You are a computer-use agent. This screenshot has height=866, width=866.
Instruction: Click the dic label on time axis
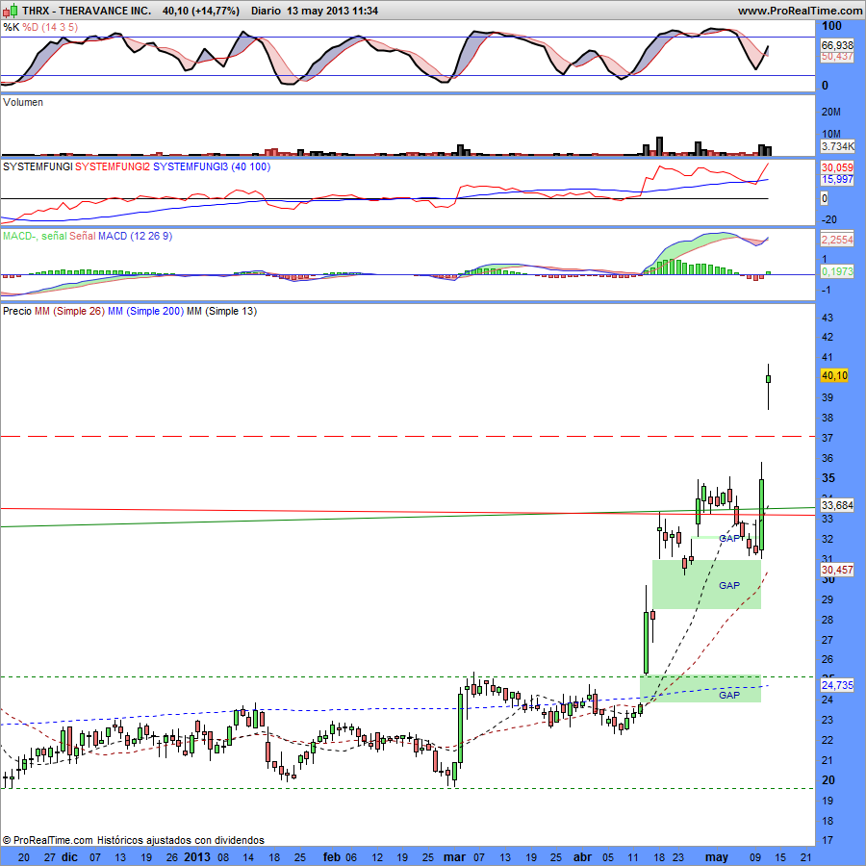coord(69,857)
